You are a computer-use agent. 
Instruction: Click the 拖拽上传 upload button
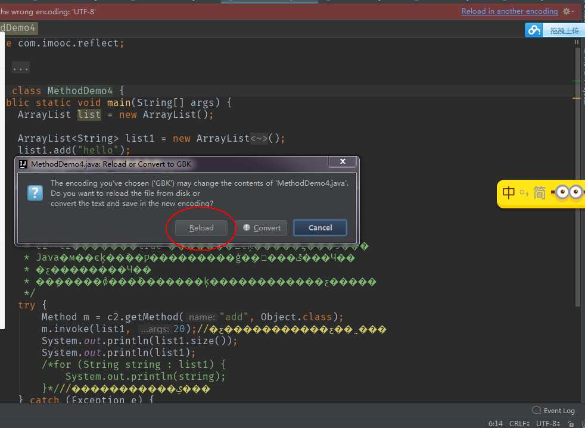click(x=564, y=30)
